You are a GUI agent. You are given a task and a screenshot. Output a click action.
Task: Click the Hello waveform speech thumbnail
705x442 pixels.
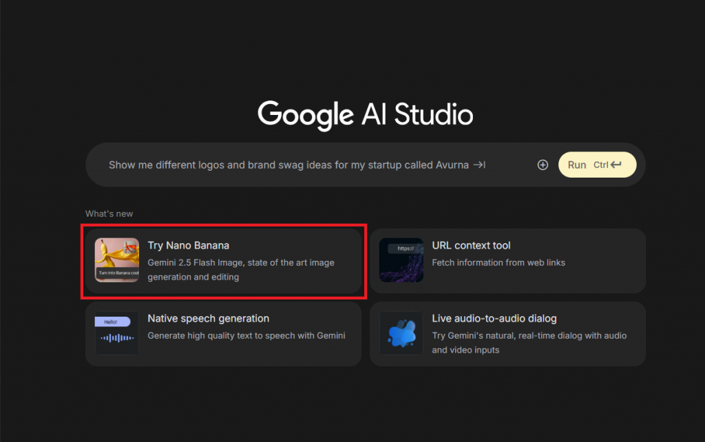point(117,333)
